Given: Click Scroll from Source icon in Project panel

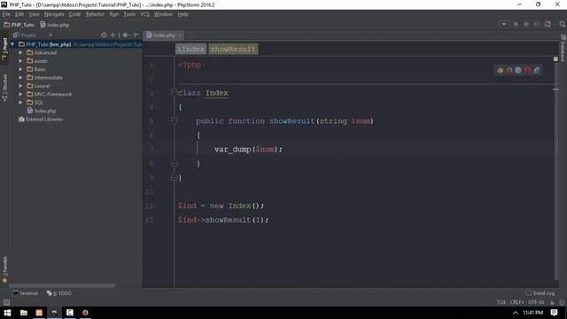Looking at the screenshot, I should tap(104, 35).
